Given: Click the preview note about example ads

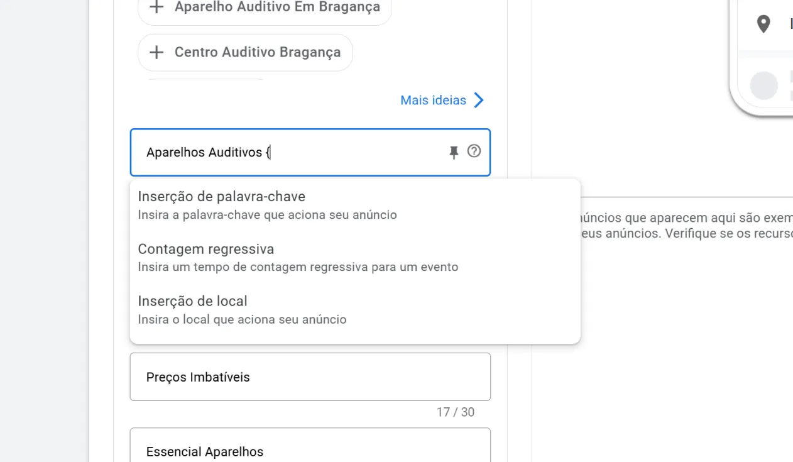Looking at the screenshot, I should coord(685,225).
